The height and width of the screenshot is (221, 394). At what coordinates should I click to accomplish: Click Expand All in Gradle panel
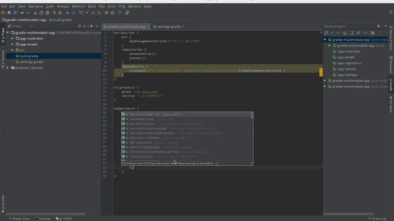352,33
